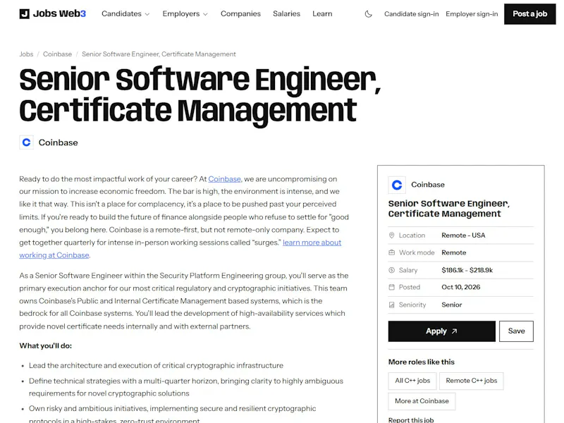Image resolution: width=564 pixels, height=423 pixels.
Task: Click the Posted calendar icon
Action: pos(392,287)
